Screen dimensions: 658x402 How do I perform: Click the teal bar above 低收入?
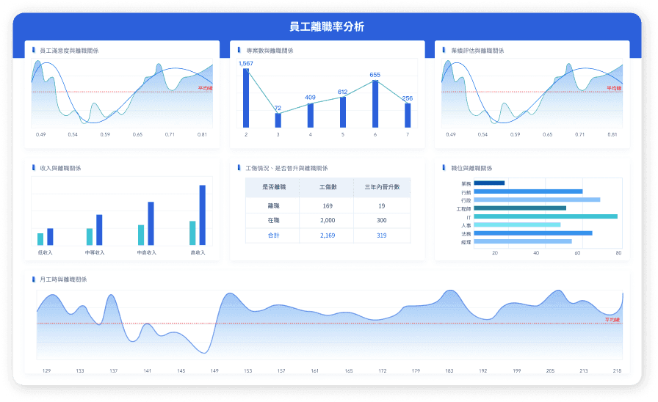click(40, 239)
